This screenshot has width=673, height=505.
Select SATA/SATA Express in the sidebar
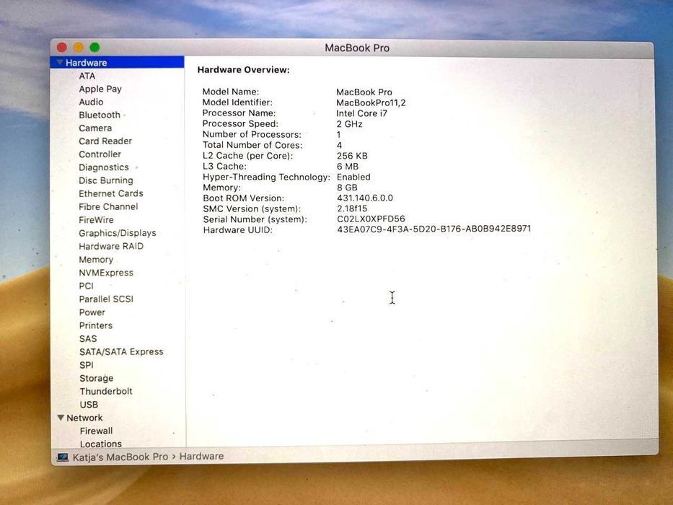[x=121, y=352]
